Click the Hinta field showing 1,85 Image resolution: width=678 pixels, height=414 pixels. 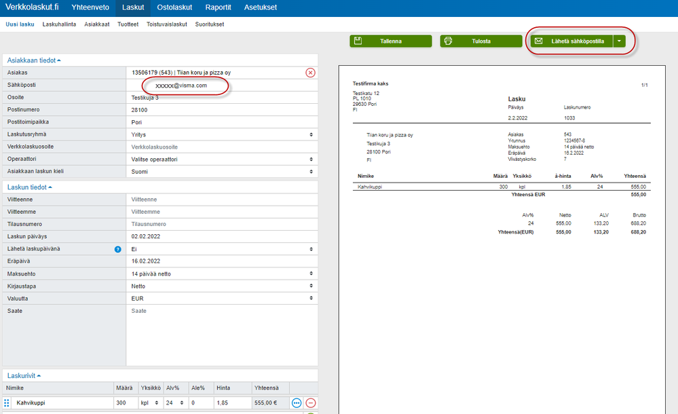pyautogui.click(x=233, y=402)
